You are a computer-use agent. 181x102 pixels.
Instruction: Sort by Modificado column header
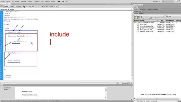click(171, 21)
